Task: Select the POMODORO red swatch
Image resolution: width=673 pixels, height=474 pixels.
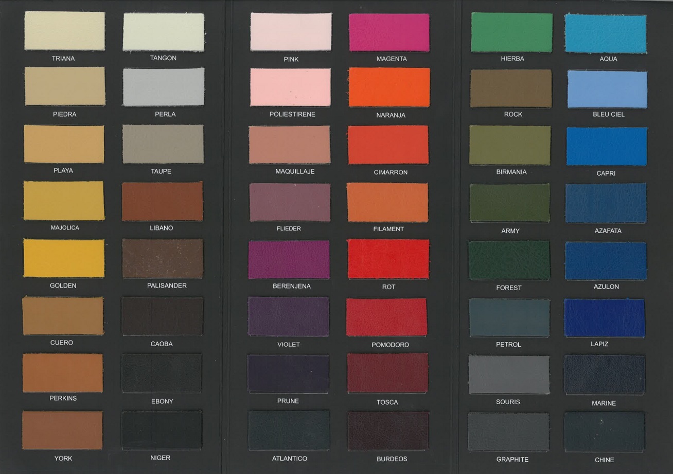Action: click(386, 317)
